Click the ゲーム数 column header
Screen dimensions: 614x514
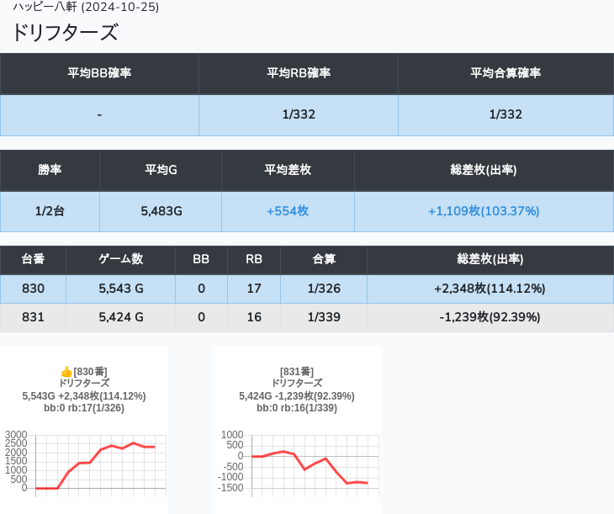pos(120,260)
